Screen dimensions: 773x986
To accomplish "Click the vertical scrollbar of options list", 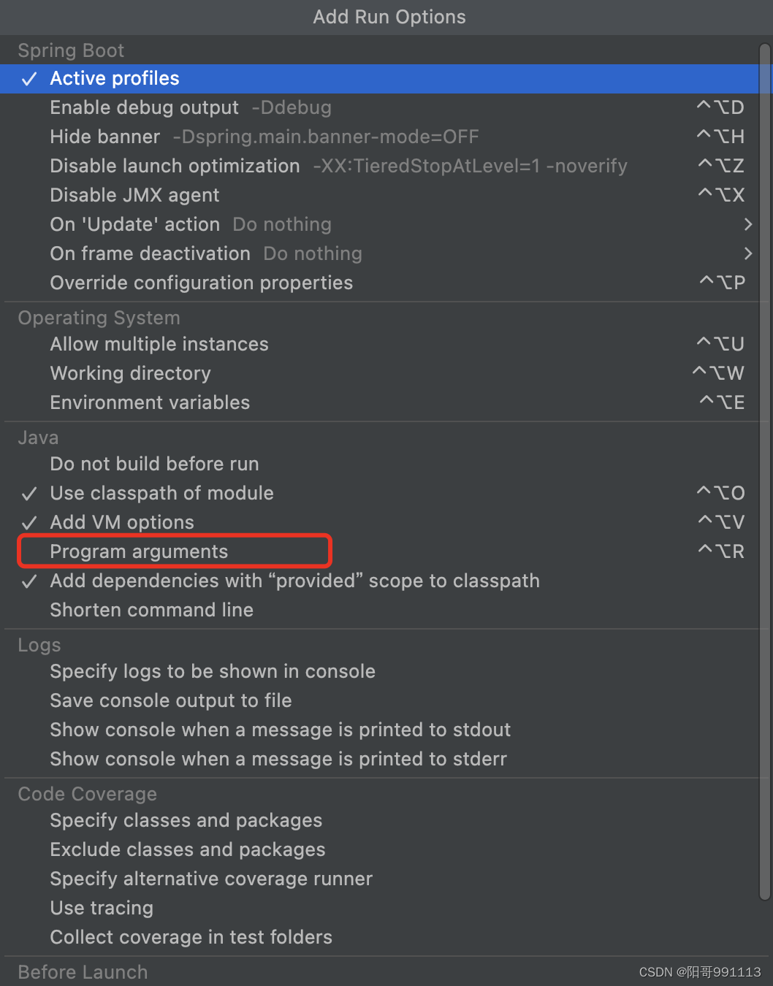I will (765, 472).
